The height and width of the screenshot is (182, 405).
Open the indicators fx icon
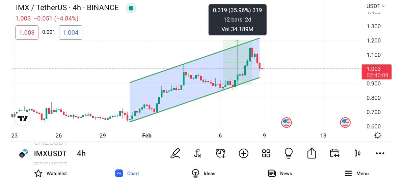pyautogui.click(x=198, y=153)
